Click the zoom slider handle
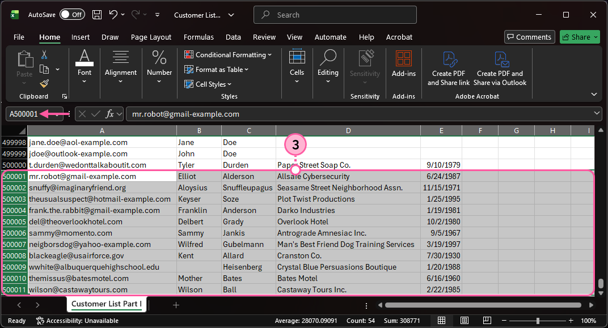The height and width of the screenshot is (328, 608). [x=538, y=321]
